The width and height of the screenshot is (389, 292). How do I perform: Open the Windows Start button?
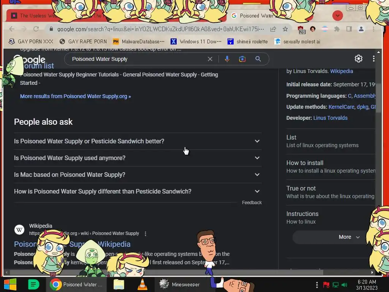10,284
